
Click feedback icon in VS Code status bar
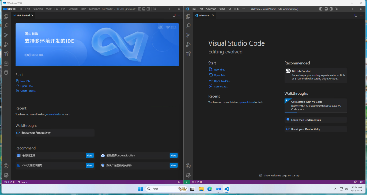[355, 182]
